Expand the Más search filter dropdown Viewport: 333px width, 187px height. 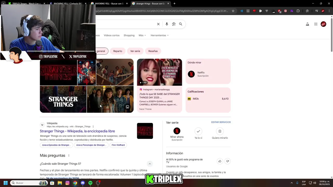click(x=142, y=35)
